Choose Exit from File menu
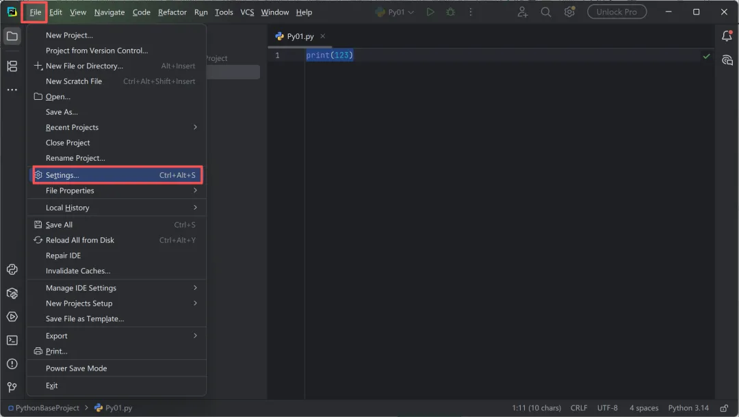 (117, 386)
